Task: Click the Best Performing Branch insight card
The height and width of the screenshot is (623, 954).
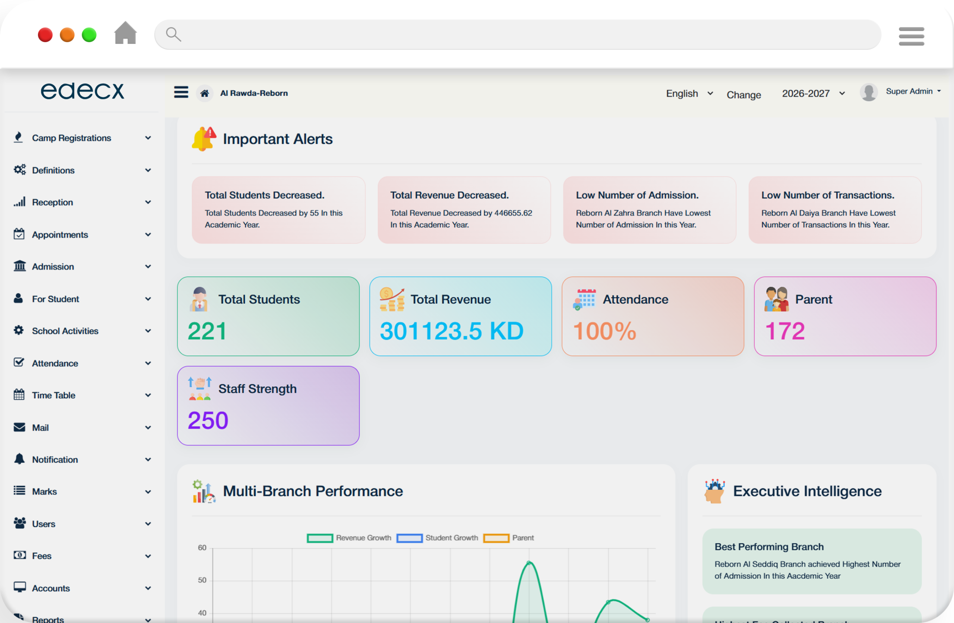Action: pyautogui.click(x=812, y=561)
